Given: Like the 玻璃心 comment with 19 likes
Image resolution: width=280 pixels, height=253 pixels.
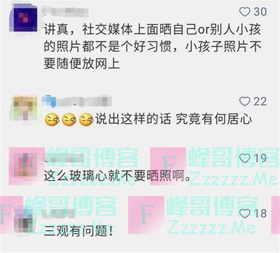Looking at the screenshot, I should pos(245,158).
